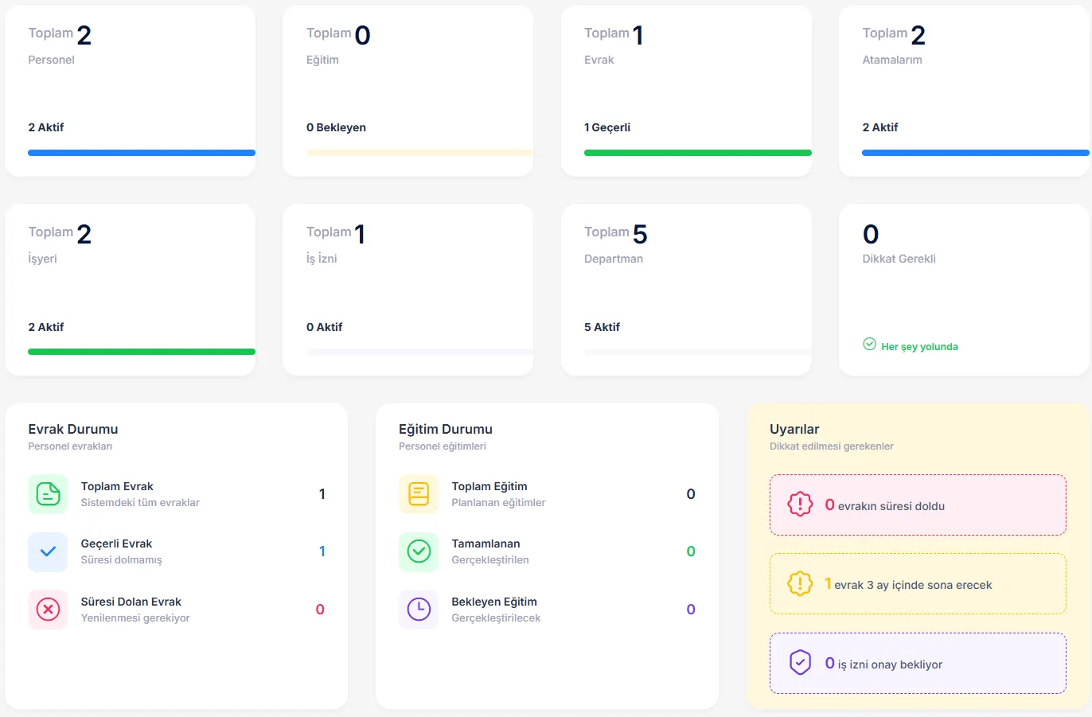
Task: Click the blue checkmark Geçerli Evrak icon
Action: click(48, 551)
